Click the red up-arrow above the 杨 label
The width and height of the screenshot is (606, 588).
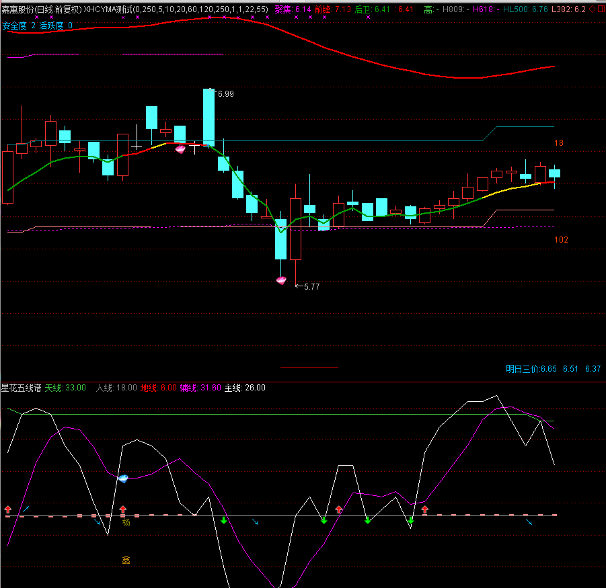click(123, 510)
